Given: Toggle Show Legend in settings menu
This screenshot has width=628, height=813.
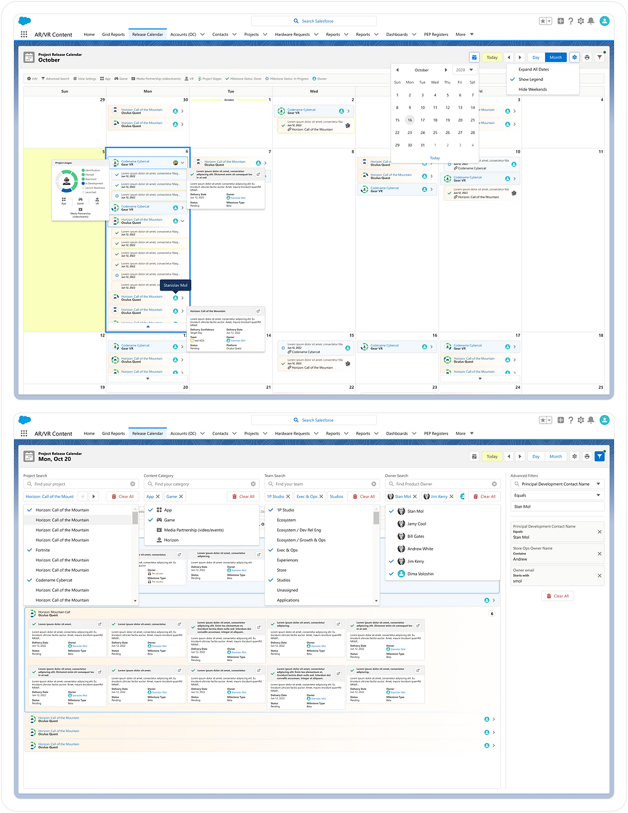Looking at the screenshot, I should [543, 80].
